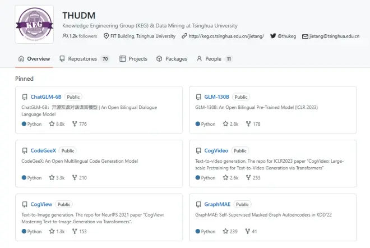This screenshot has height=248, width=370.
Task: Click the Repositories count badge 70
Action: tap(105, 59)
